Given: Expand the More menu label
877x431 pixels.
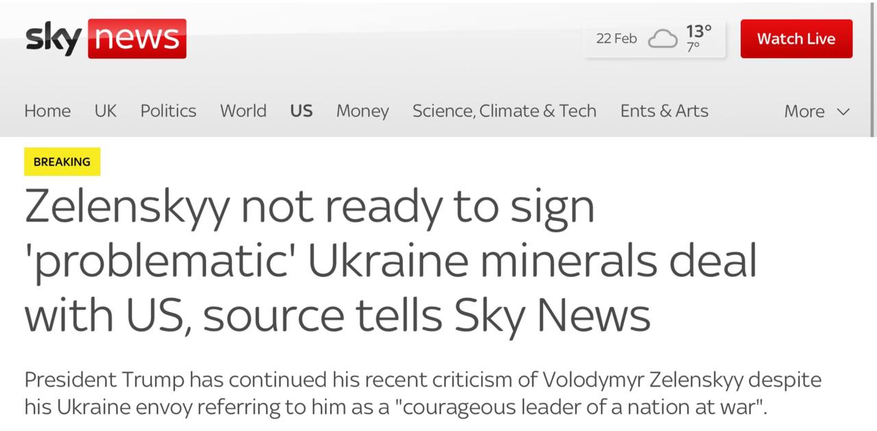Looking at the screenshot, I should 804,112.
